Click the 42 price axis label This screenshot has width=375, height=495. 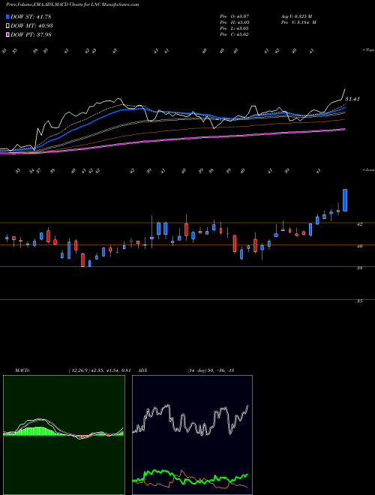359,224
